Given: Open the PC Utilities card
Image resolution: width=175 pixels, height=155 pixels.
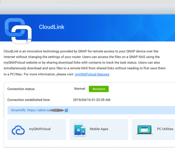Looking at the screenshot, I should (x=153, y=129).
